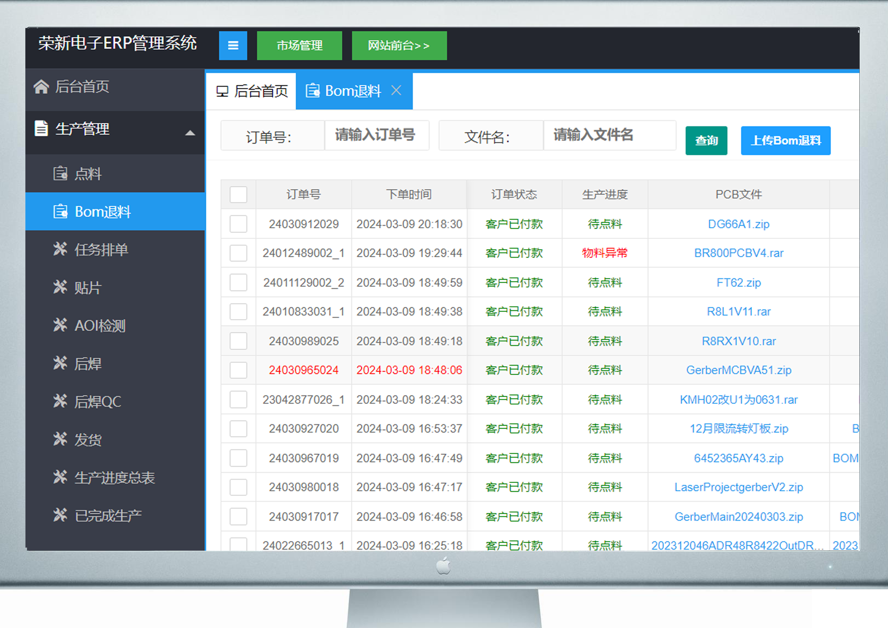The width and height of the screenshot is (888, 628).
Task: Click the 上传Bom退料 upload button
Action: pos(785,141)
